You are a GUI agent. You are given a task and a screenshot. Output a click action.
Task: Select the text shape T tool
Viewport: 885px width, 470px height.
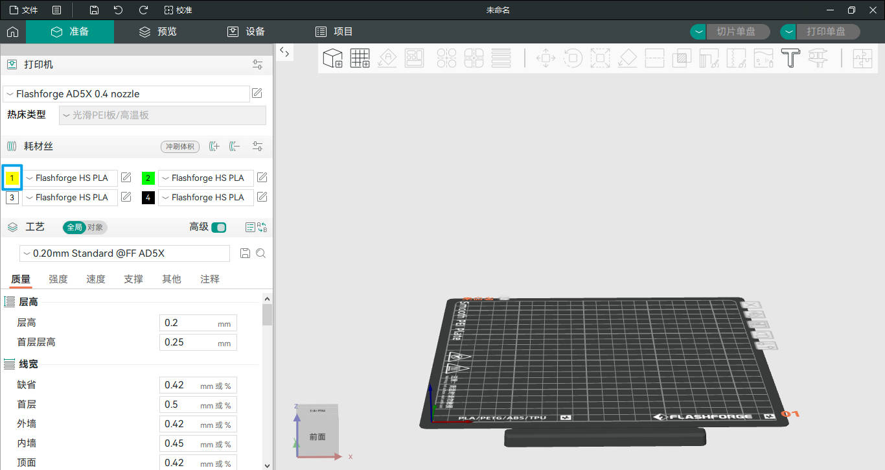[790, 58]
